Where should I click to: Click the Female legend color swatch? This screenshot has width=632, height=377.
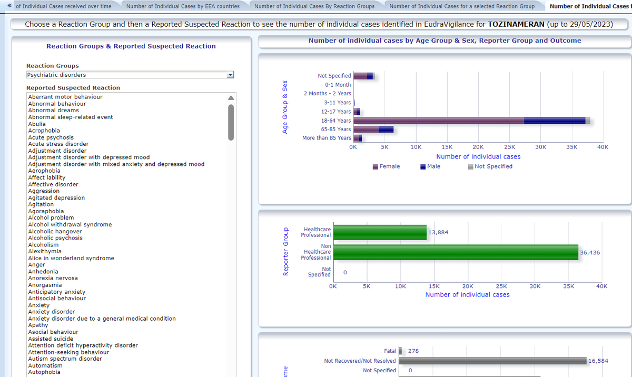pyautogui.click(x=376, y=167)
